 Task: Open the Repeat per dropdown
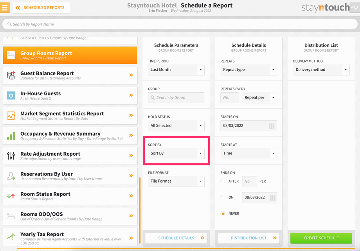[259, 97]
